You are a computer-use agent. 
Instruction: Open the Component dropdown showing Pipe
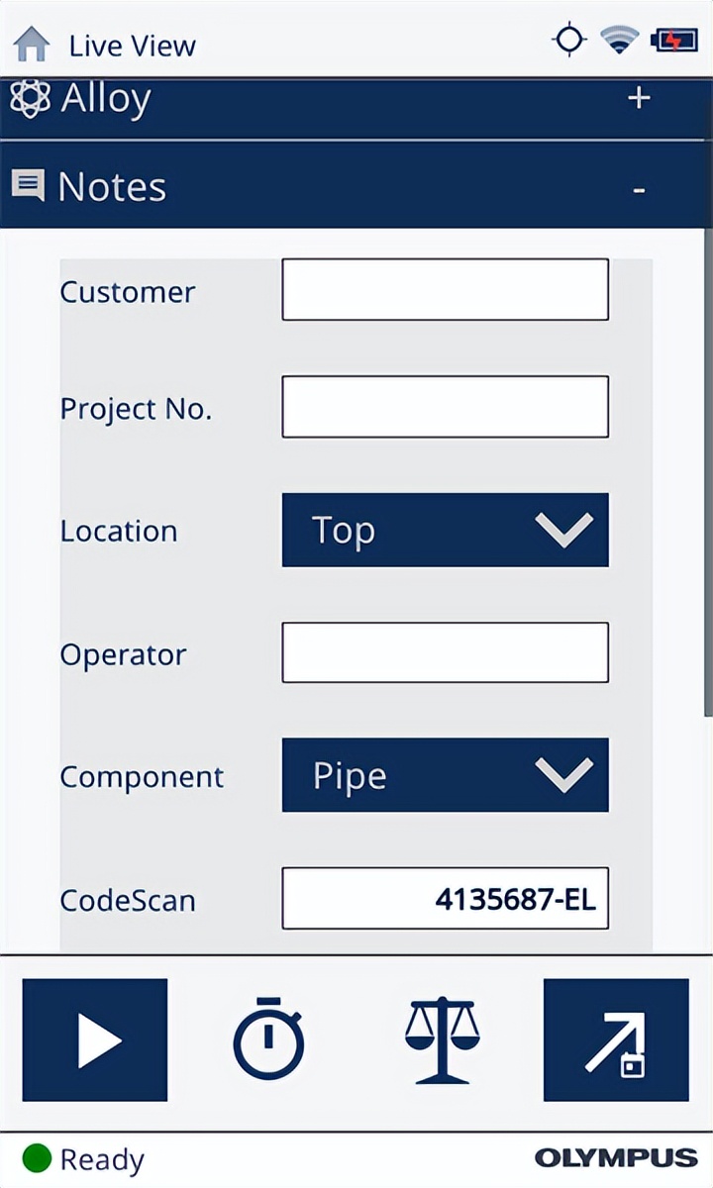pyautogui.click(x=446, y=775)
